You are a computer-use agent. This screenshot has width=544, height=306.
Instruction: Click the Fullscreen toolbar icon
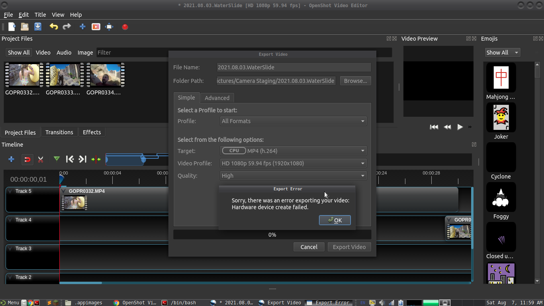tap(109, 27)
